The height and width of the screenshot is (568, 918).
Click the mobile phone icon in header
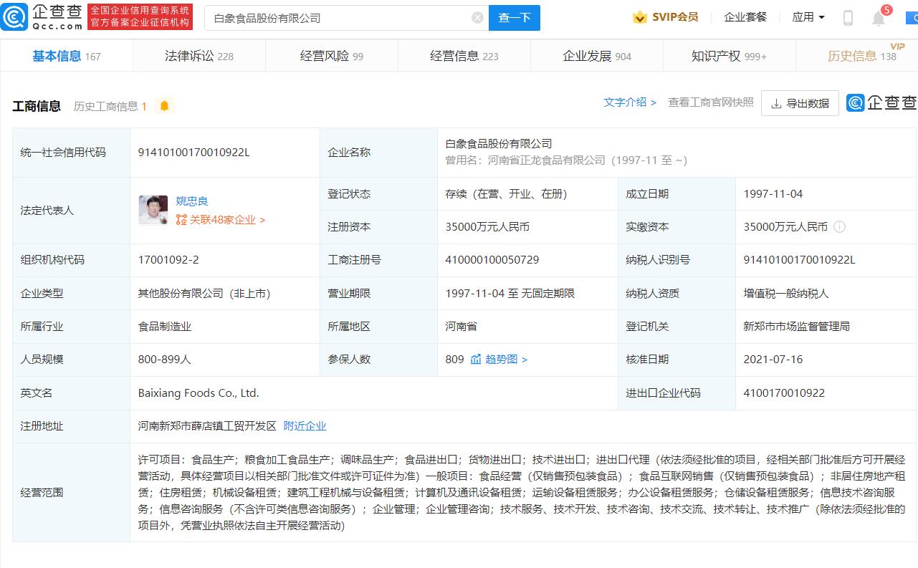pos(848,18)
